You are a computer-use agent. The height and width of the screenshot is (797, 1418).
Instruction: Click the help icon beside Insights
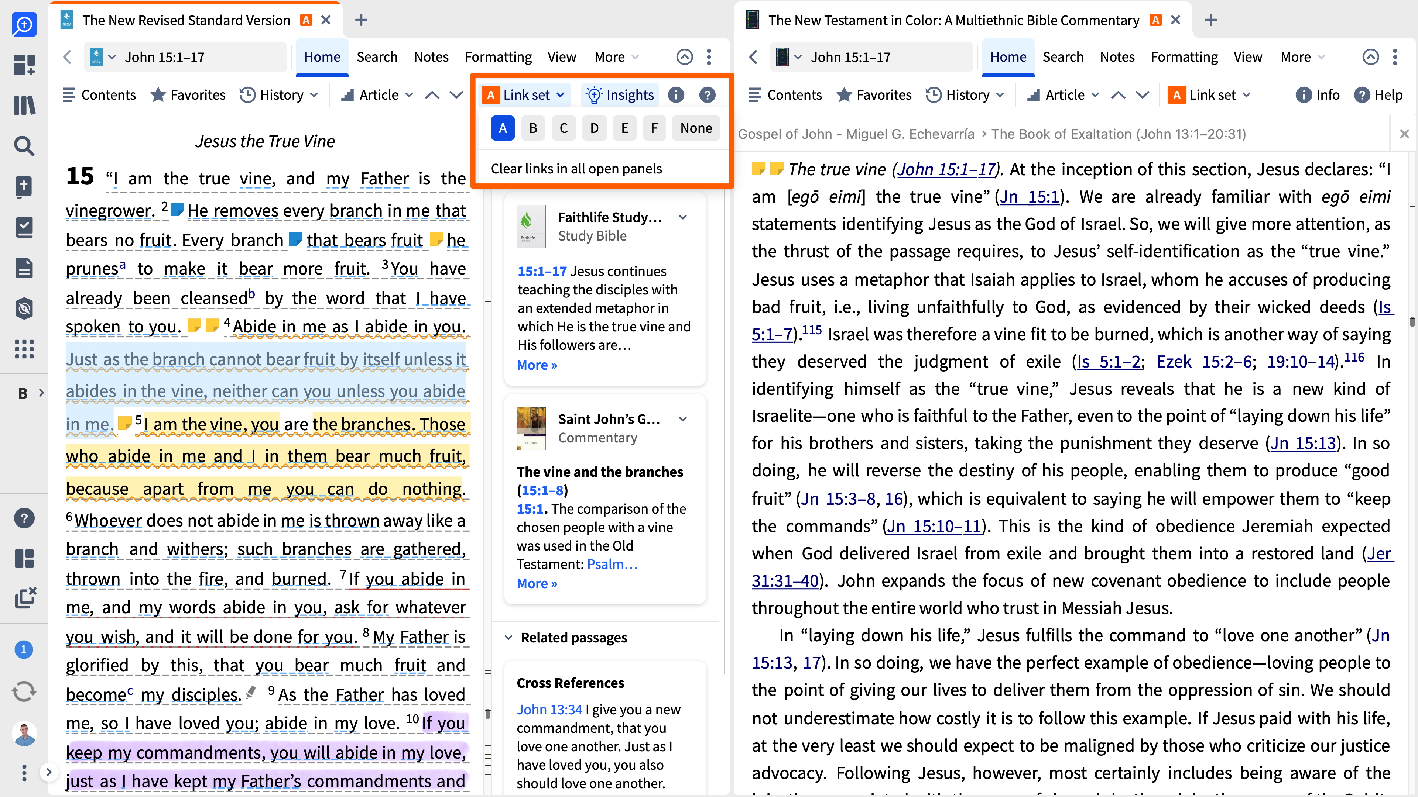click(708, 95)
